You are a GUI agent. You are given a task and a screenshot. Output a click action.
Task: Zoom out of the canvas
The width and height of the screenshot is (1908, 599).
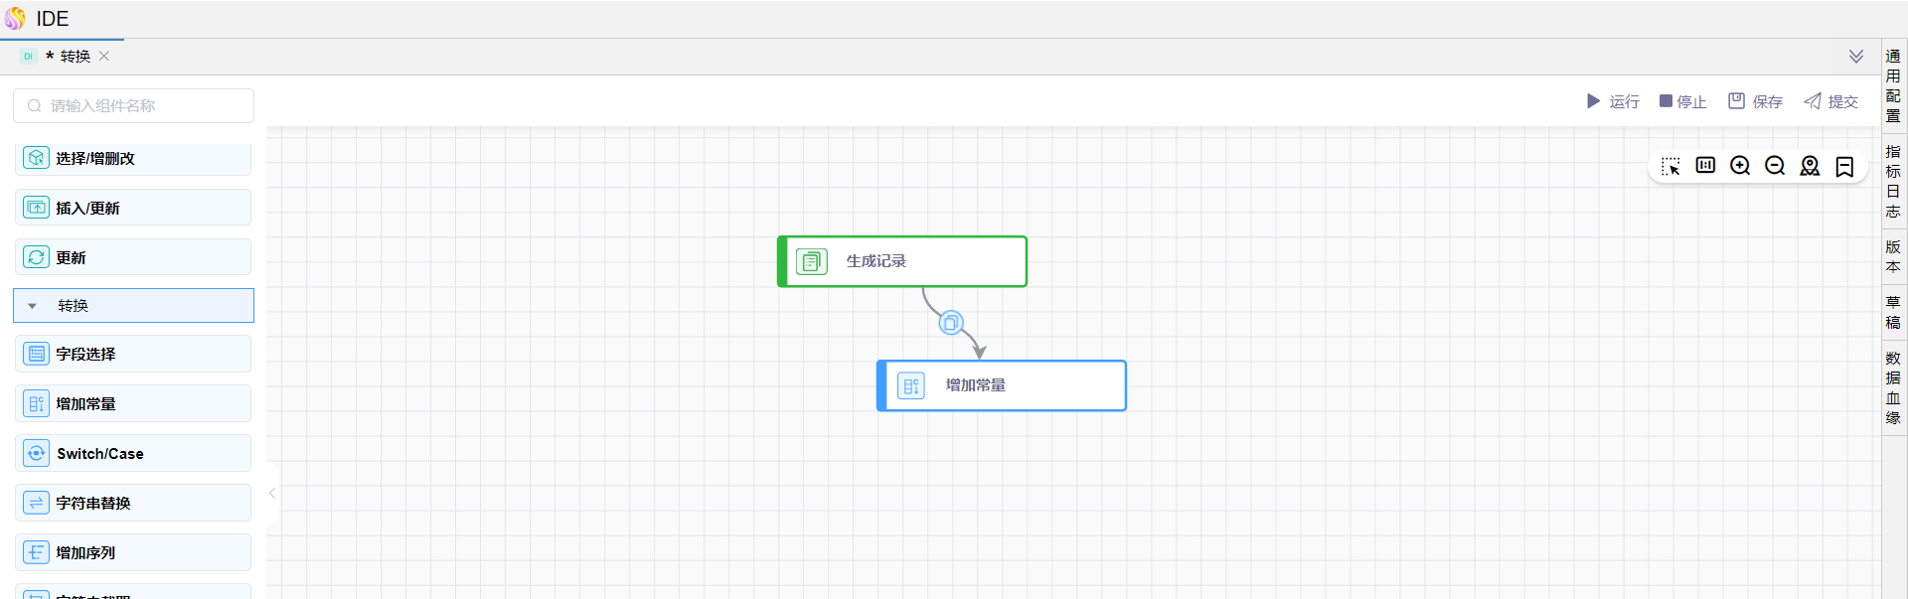[x=1775, y=166]
